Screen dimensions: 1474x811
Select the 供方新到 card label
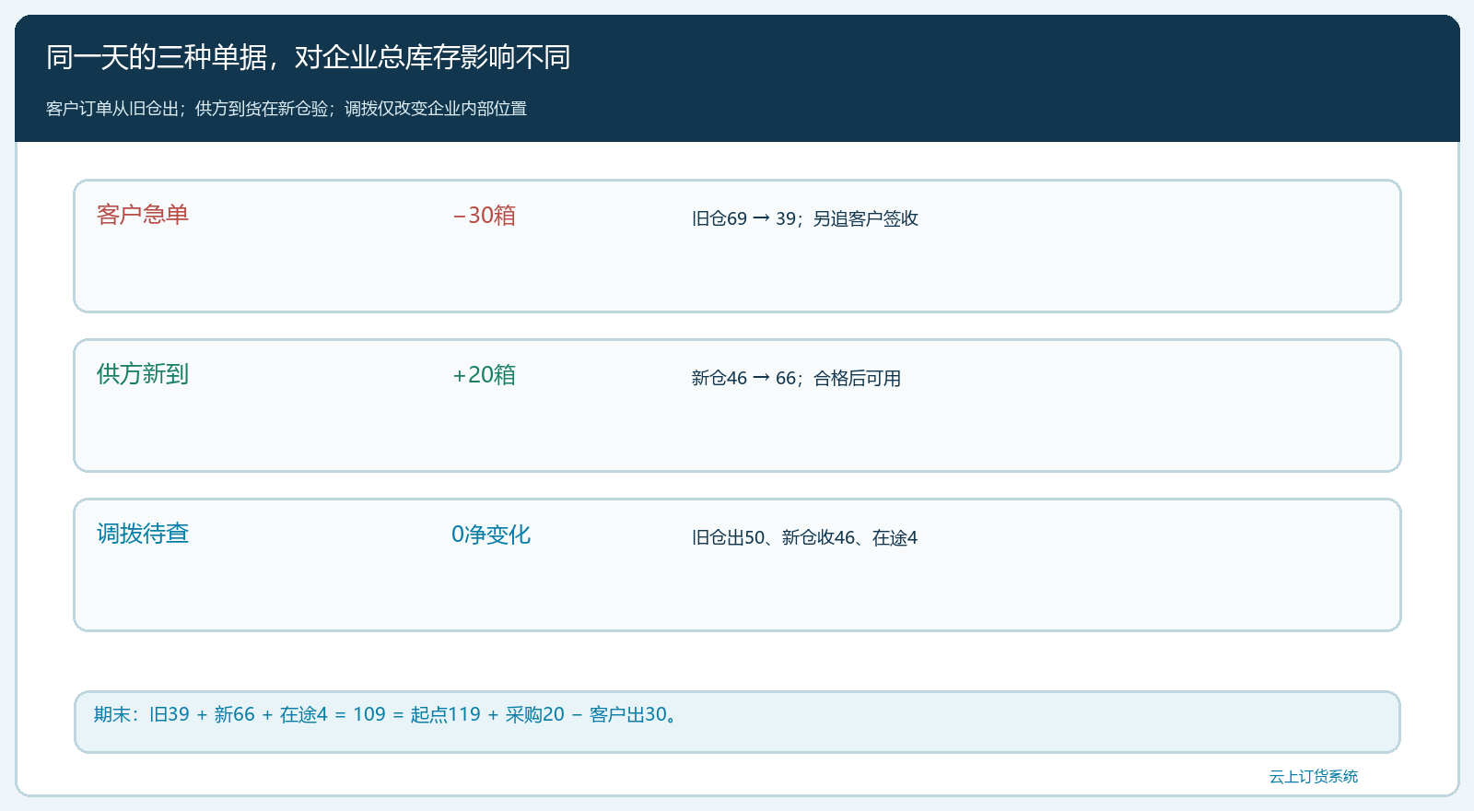(143, 374)
